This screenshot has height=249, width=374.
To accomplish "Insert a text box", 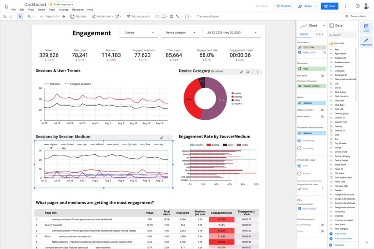I will click(171, 16).
